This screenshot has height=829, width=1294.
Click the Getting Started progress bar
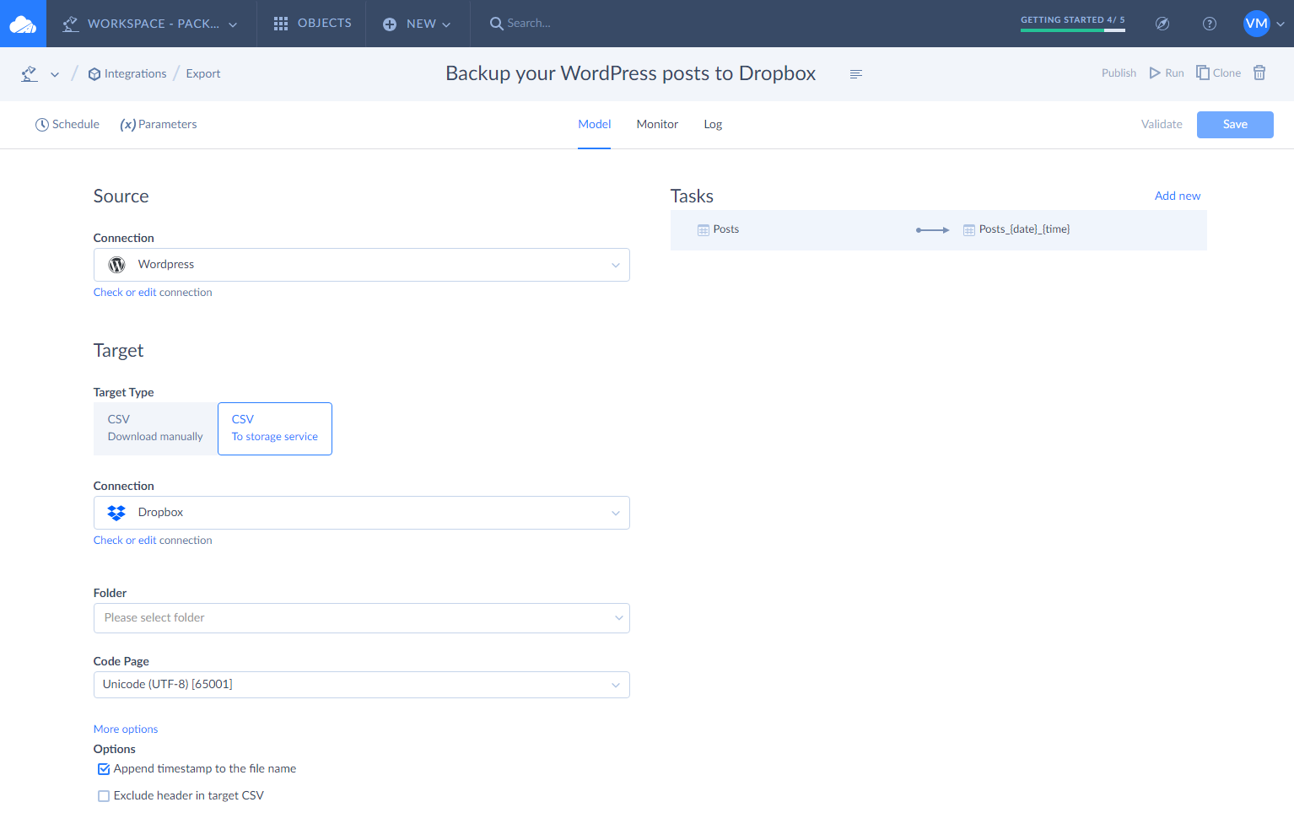(1072, 30)
